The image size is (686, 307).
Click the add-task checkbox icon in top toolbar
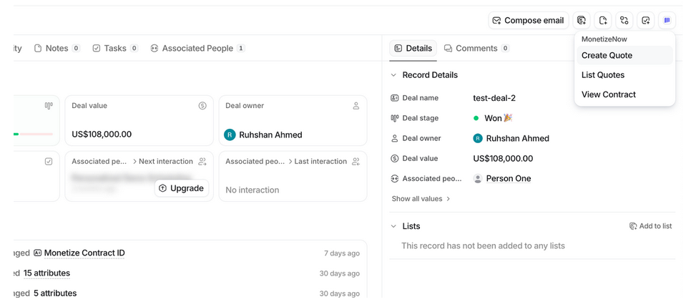coord(646,21)
